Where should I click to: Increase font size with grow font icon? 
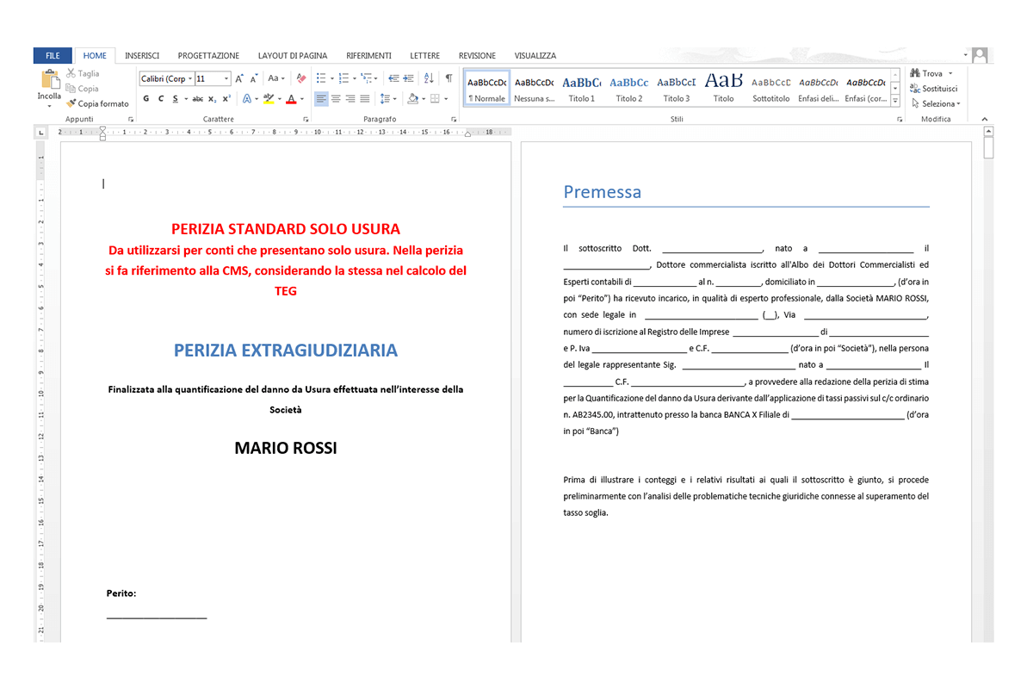coord(239,78)
